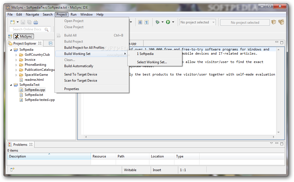The width and height of the screenshot is (294, 182).
Task: Click editor horizontal scrollbar right arrow
Action: pyautogui.click(x=274, y=137)
